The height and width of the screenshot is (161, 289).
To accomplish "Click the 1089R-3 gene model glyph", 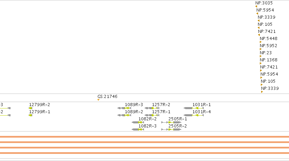I will [124, 108].
